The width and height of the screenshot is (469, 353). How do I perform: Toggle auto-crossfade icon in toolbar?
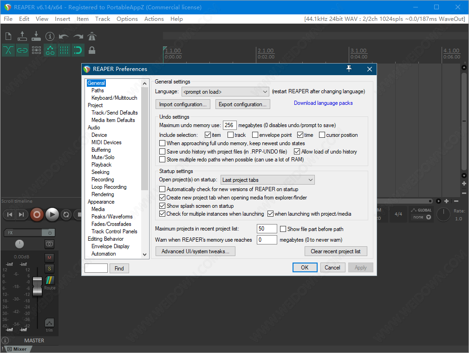(8, 50)
